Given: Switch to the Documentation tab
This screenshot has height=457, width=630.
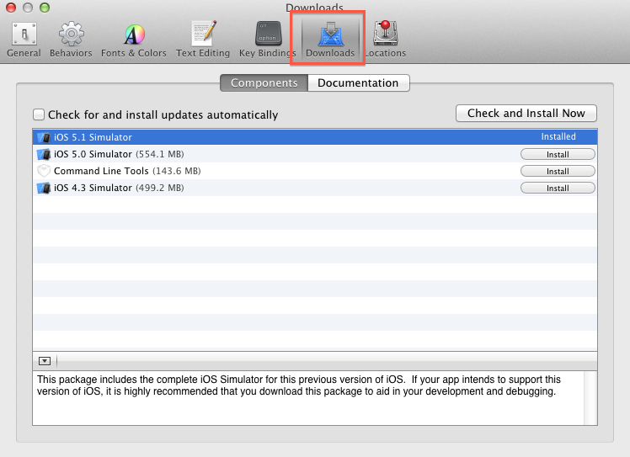Looking at the screenshot, I should point(359,82).
